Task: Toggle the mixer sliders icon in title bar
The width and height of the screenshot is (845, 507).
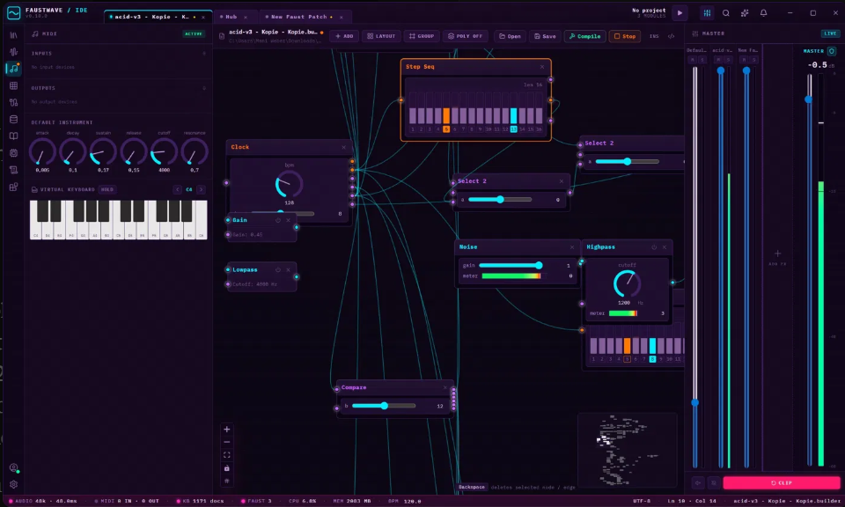Action: 707,13
